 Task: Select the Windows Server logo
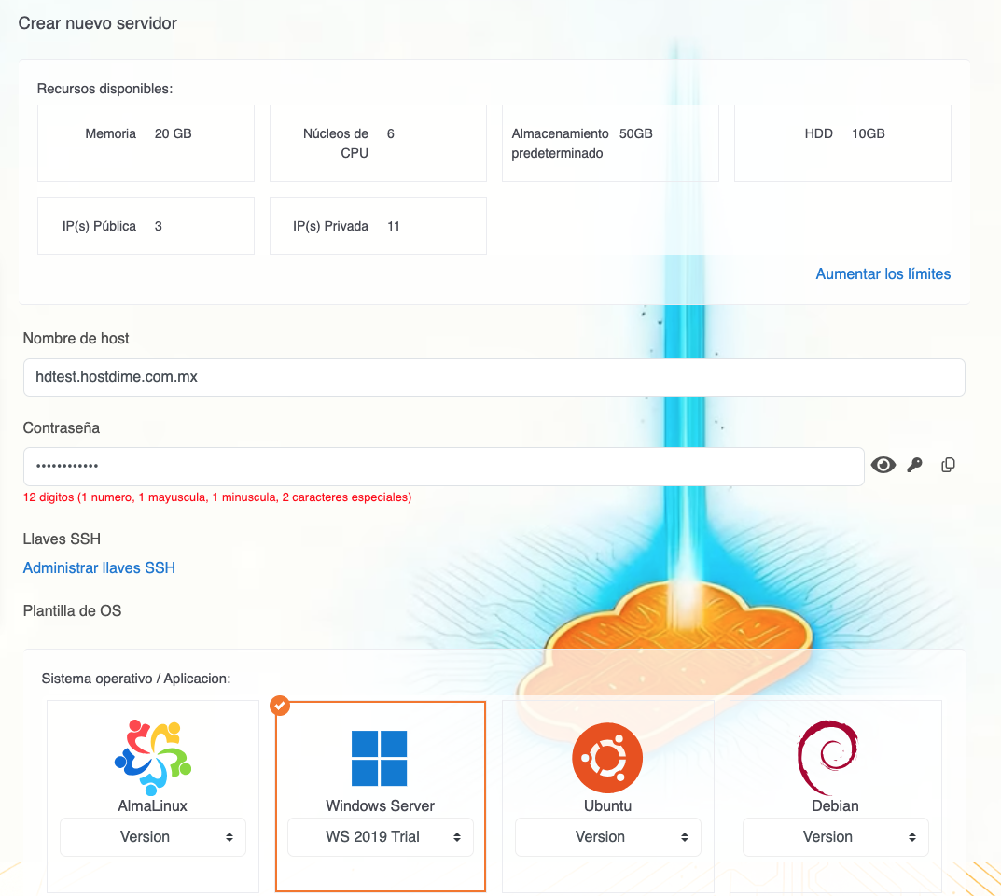tap(380, 758)
